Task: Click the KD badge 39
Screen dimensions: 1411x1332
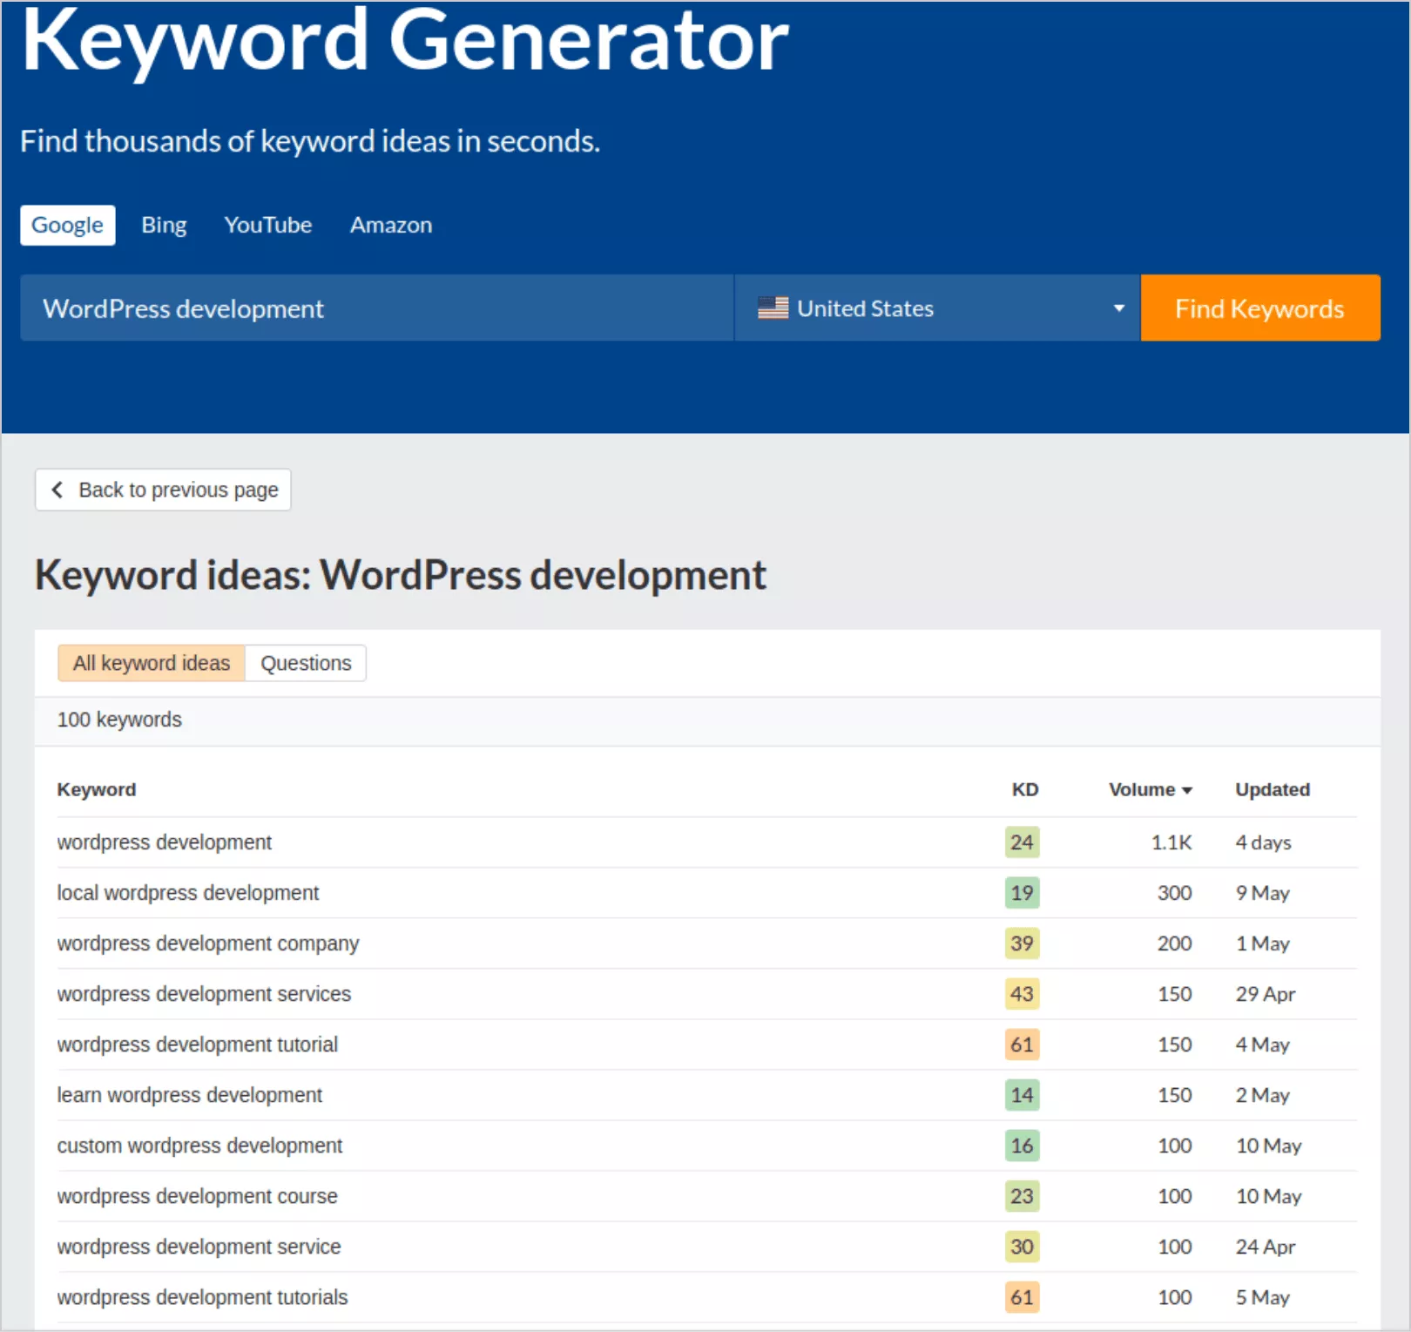Action: point(1022,943)
